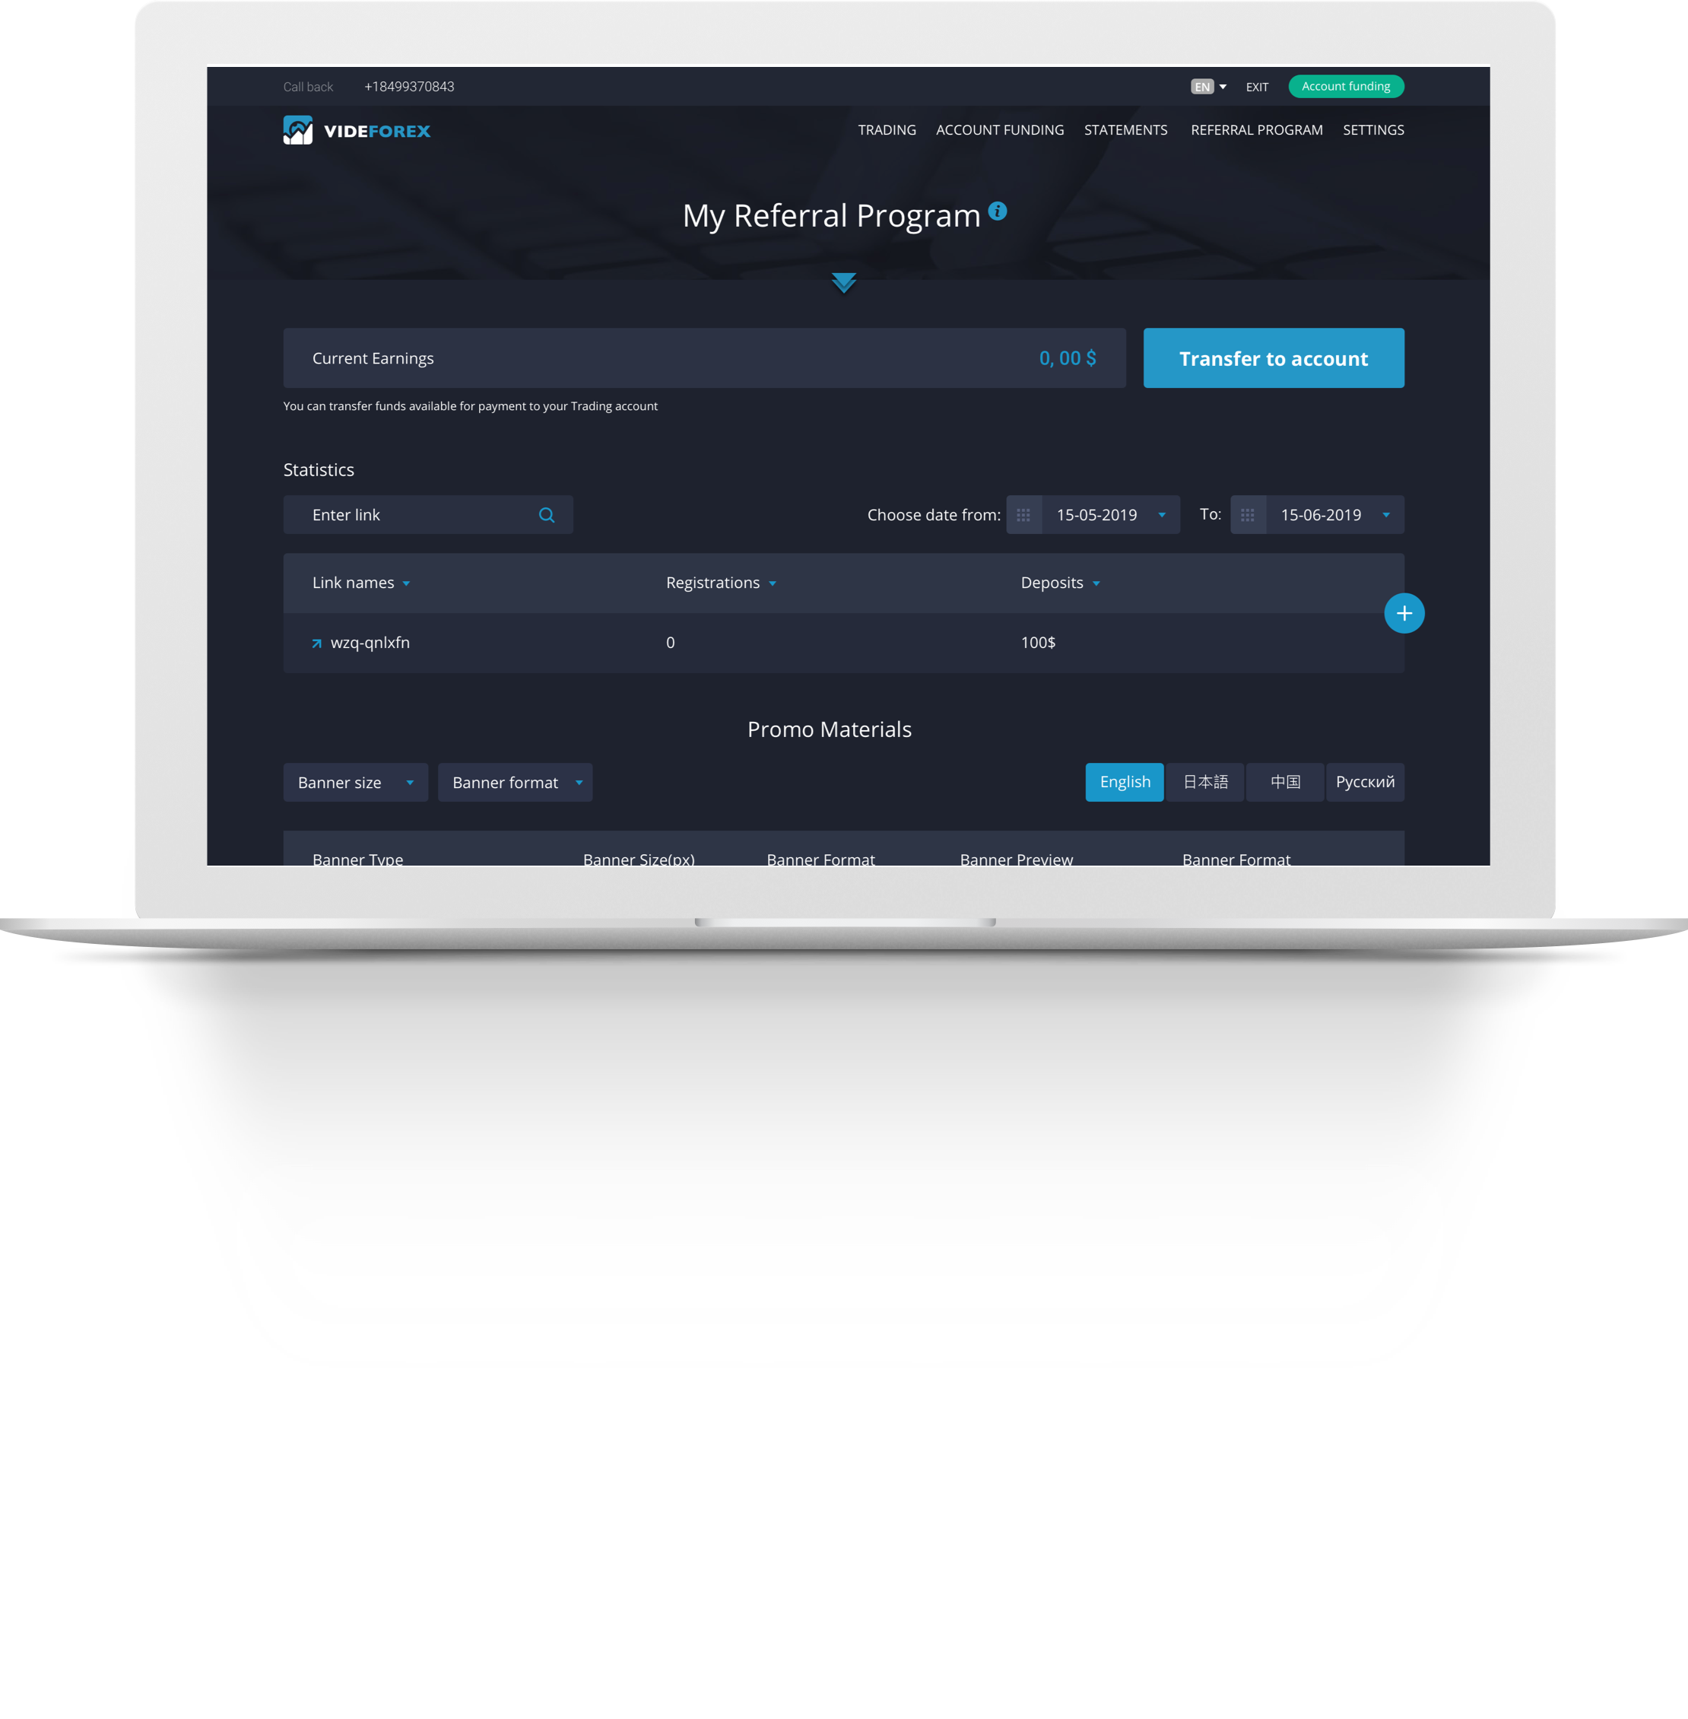Click the Account funding button top right

(x=1345, y=85)
